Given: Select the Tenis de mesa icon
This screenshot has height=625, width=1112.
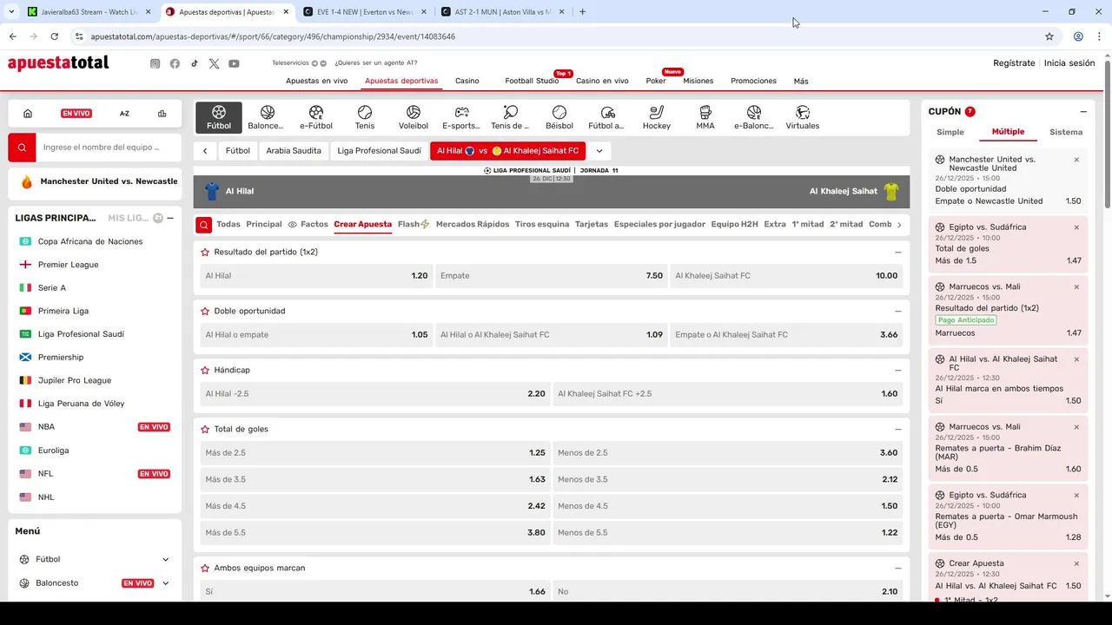Looking at the screenshot, I should point(510,118).
